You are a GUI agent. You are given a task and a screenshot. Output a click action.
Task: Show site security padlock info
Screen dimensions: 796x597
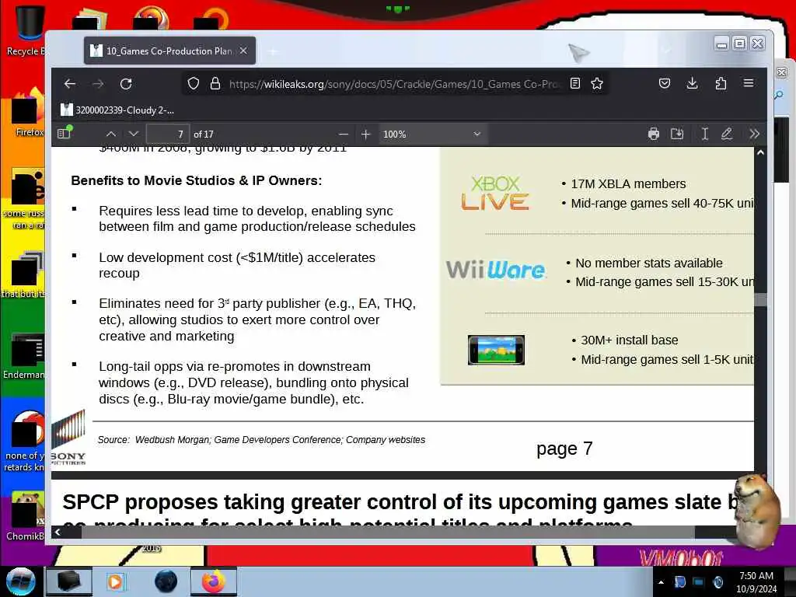click(215, 83)
